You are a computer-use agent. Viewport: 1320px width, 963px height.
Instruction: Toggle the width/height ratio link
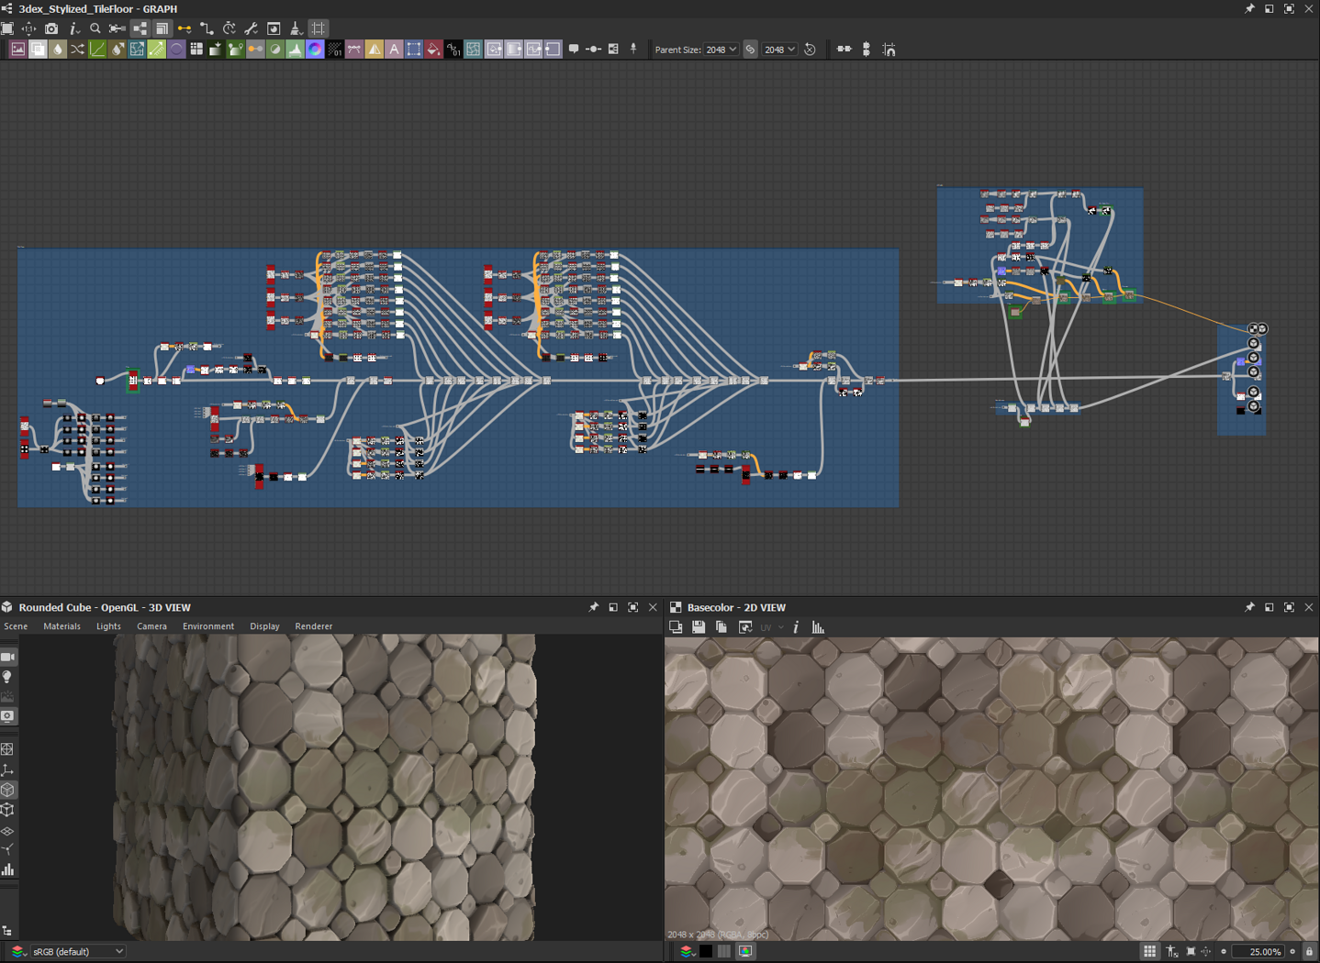coord(750,50)
